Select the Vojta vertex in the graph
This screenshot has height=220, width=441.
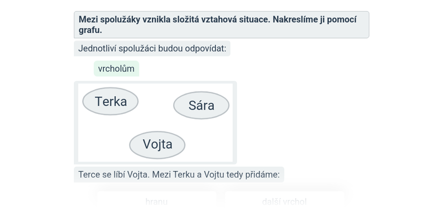click(x=157, y=145)
